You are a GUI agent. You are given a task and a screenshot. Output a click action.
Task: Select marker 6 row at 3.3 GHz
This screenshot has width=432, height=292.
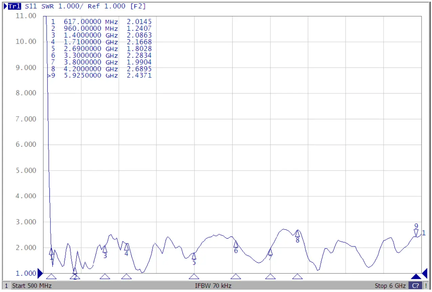[101, 55]
